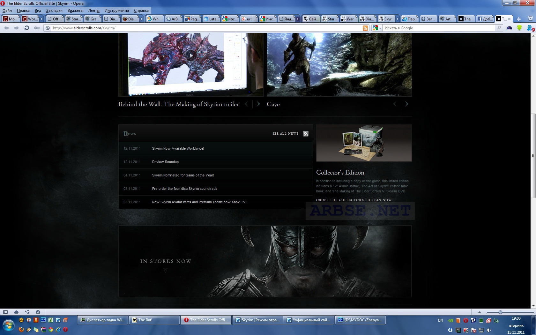This screenshot has height=335, width=536.
Task: Click the EN language indicator
Action: click(x=441, y=320)
